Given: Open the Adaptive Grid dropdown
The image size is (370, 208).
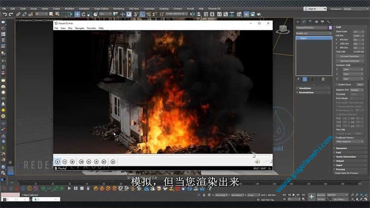Looking at the screenshot, I should point(357,90).
